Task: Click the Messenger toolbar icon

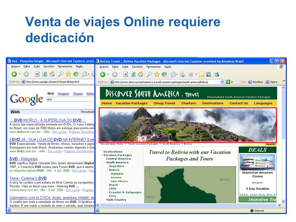Action: (x=217, y=75)
